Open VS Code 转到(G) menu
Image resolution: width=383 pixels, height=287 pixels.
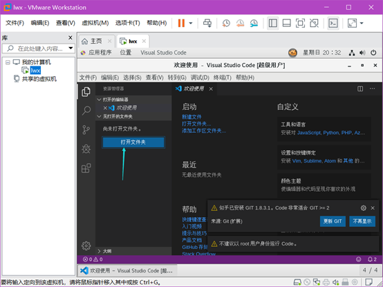(x=177, y=77)
